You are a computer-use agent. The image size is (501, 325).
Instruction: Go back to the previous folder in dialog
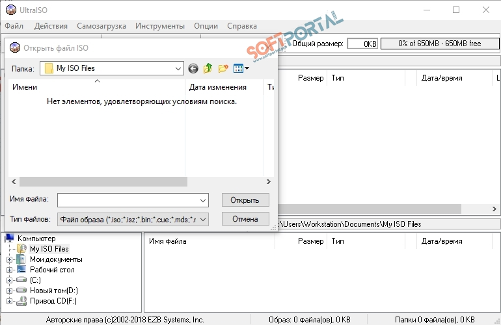tap(193, 68)
